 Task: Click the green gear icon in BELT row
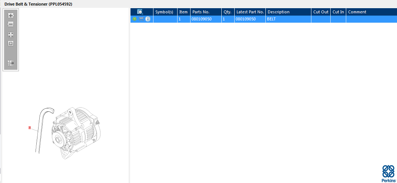tap(135, 19)
